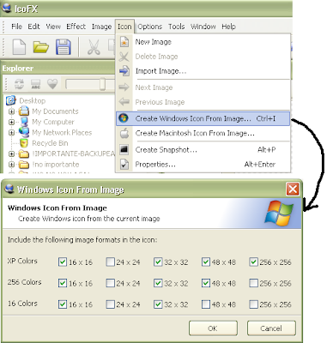Expand the !IMPORTANTE-BACKUPEA folder node
327x343 pixels.
click(11, 153)
